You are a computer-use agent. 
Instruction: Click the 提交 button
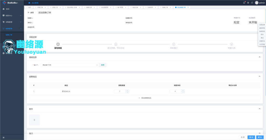(x=260, y=137)
